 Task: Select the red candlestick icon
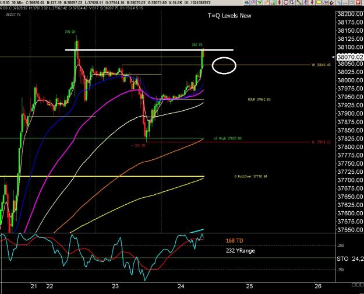coord(280,2)
